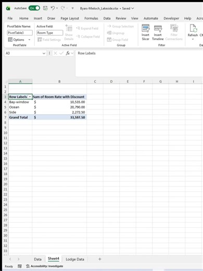Open the Help tab
This screenshot has width=203, height=271.
187,18
